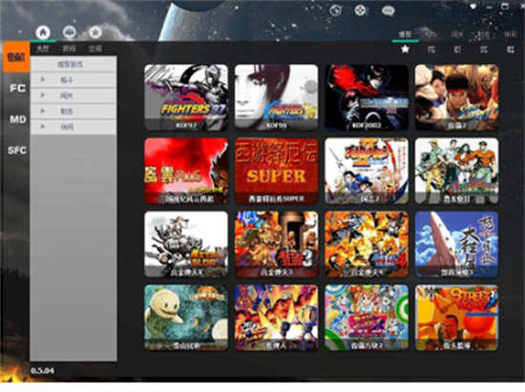Launch the Metal Slug X game card

point(186,244)
